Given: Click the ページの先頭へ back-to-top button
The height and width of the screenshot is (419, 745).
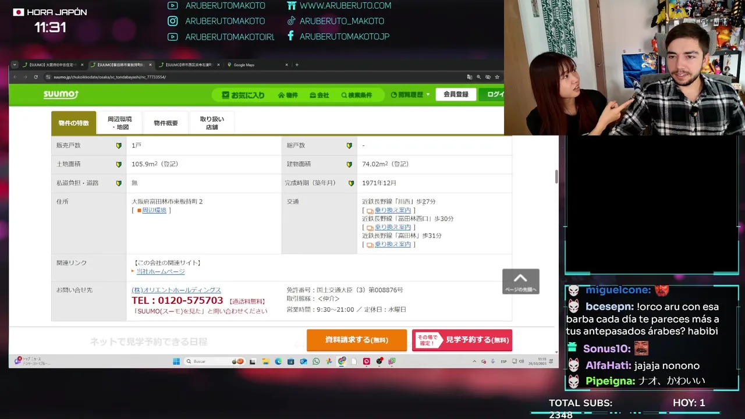Looking at the screenshot, I should (521, 281).
